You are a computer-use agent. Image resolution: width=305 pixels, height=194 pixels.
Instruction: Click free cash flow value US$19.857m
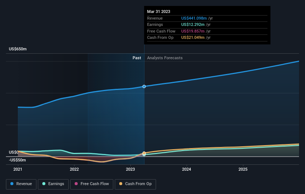click(193, 31)
